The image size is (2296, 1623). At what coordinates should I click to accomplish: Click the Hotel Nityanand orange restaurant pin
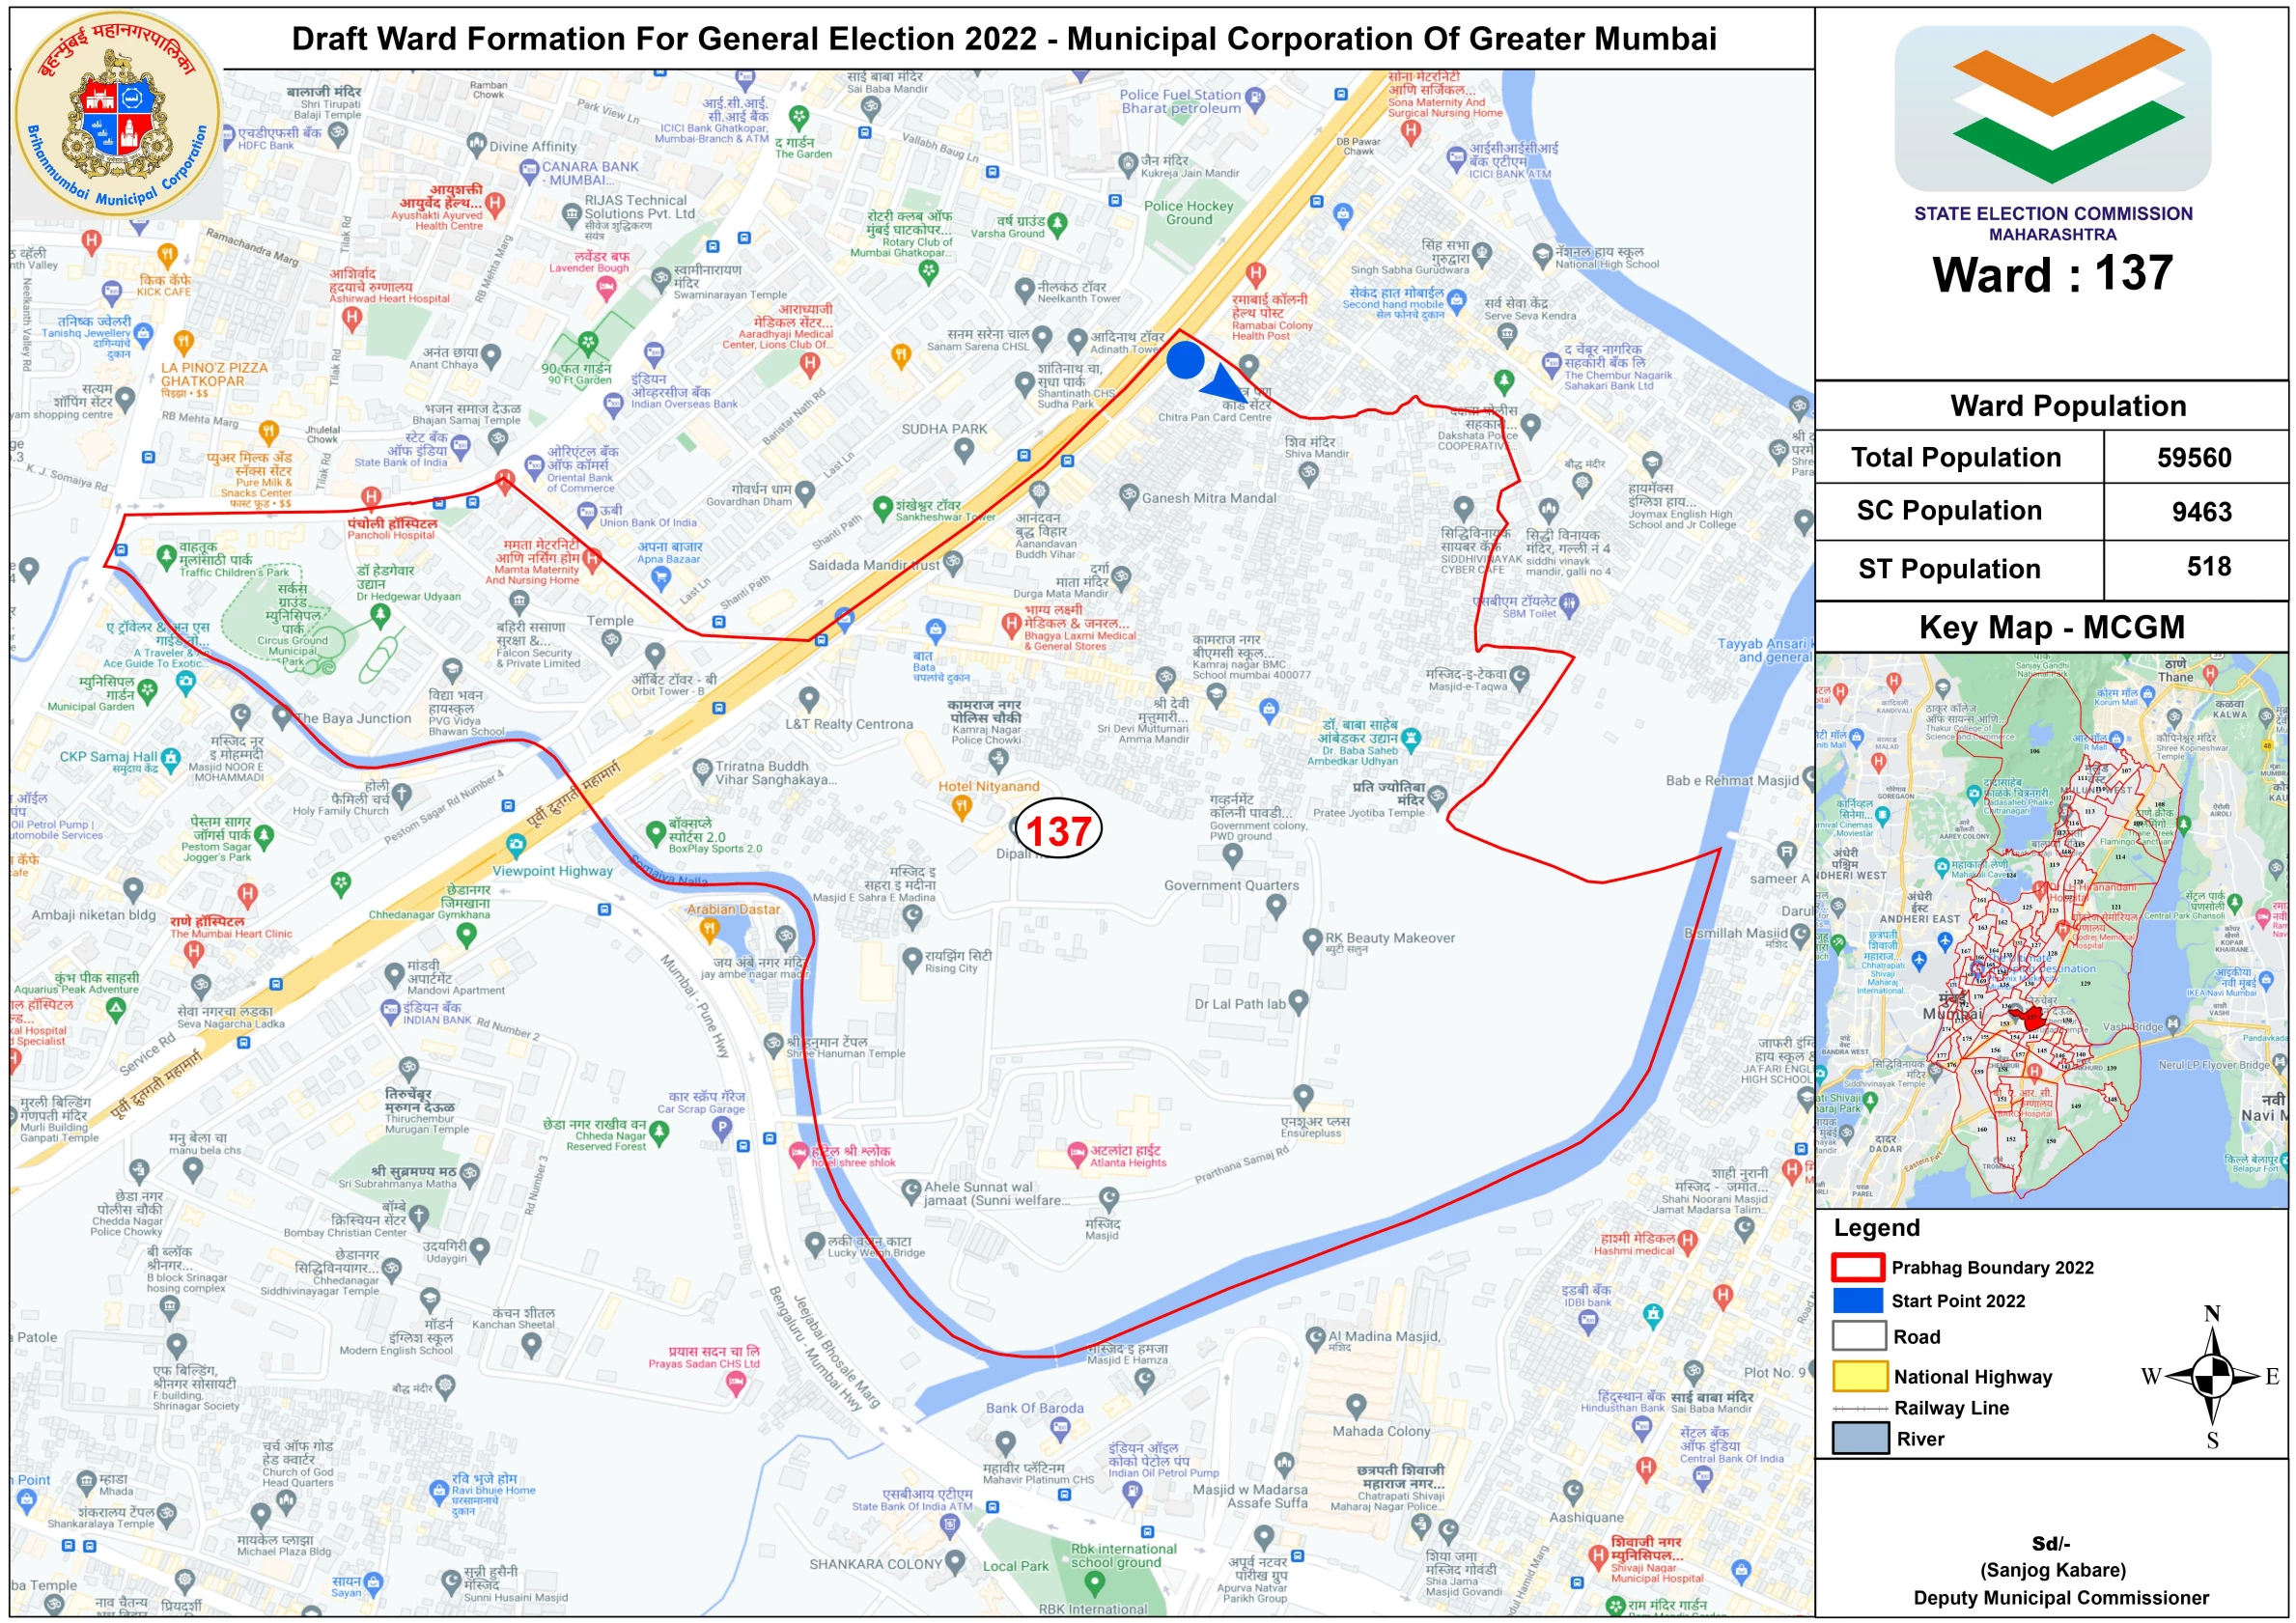click(x=962, y=807)
